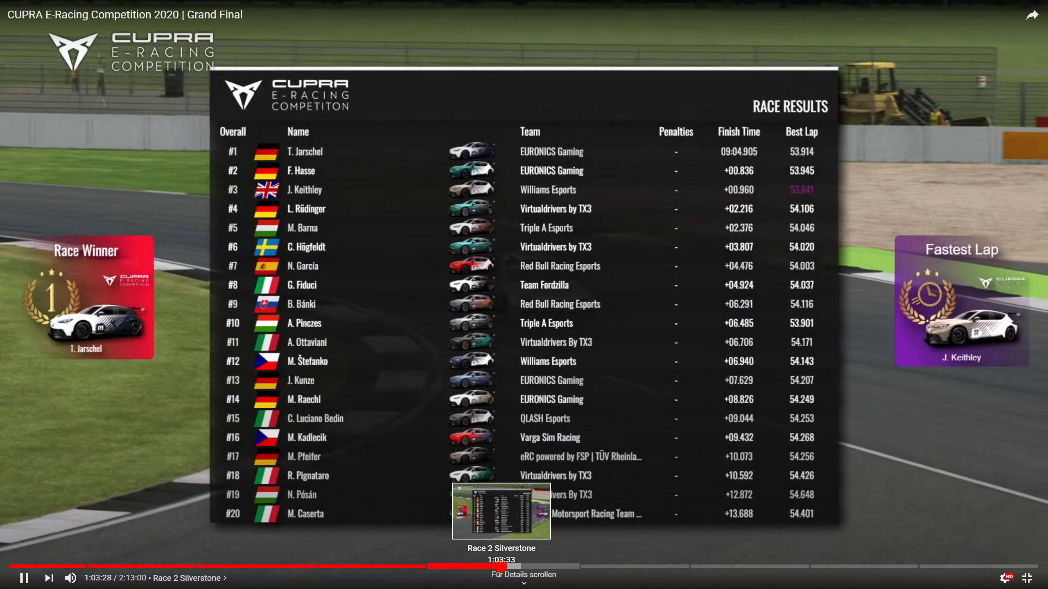
Task: Click the gap +00.836 in F. Hasse's row
Action: [x=739, y=171]
